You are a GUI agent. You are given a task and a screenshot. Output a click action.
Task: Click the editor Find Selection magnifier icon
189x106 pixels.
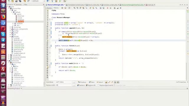[74, 8]
